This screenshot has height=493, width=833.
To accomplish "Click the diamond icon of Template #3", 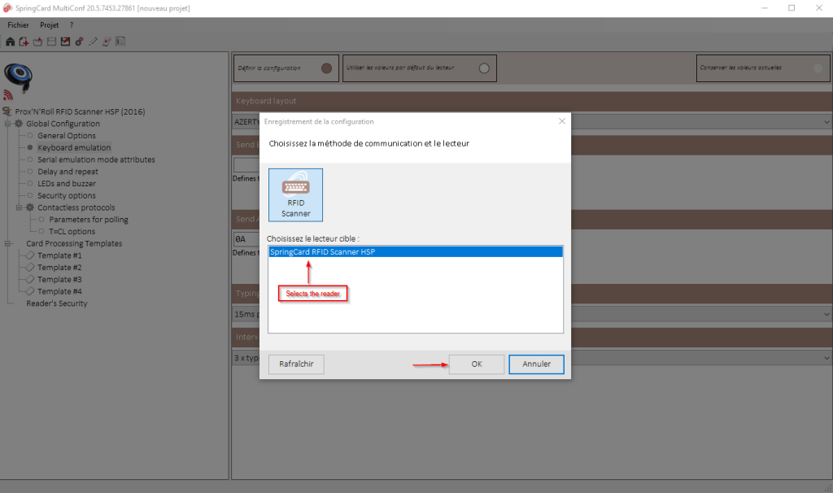I will click(x=30, y=279).
